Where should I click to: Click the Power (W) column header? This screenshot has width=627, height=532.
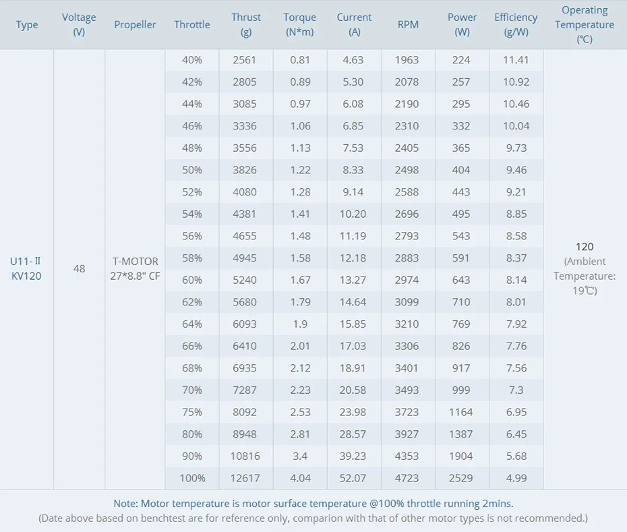(x=462, y=25)
